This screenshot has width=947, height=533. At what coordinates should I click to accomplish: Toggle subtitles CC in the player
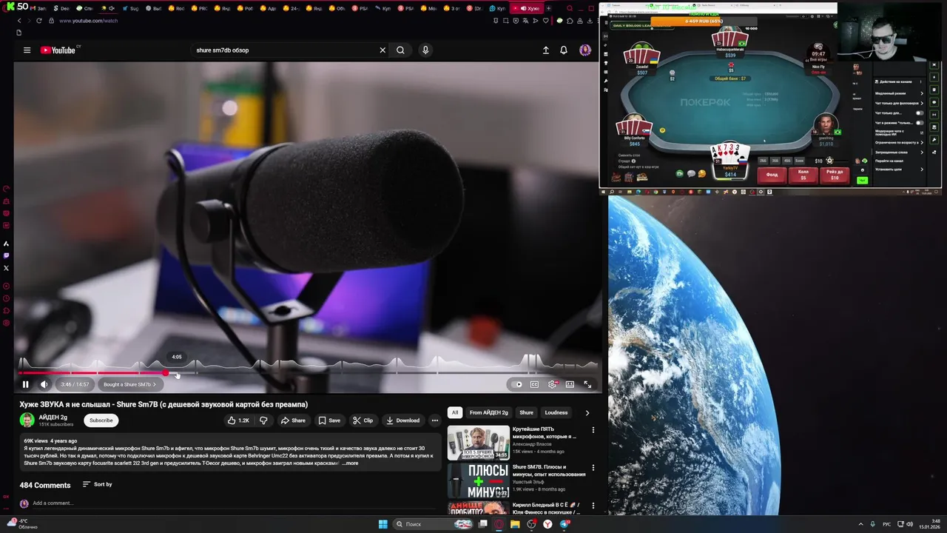(x=534, y=384)
